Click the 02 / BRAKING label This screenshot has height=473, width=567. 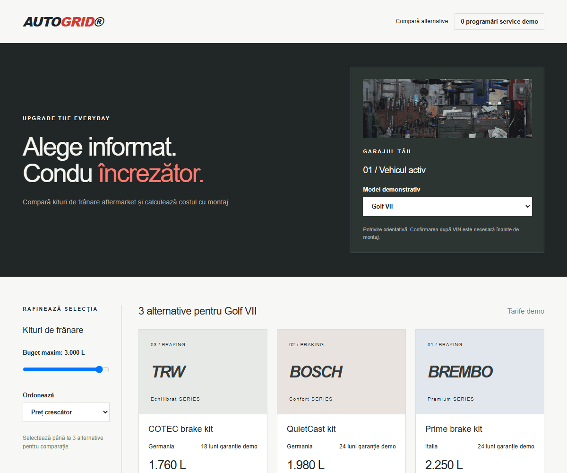click(307, 344)
